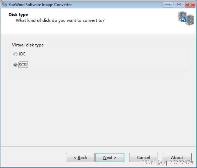197x168 pixels.
Task: Click the SCSI option label text
Action: (x=23, y=65)
